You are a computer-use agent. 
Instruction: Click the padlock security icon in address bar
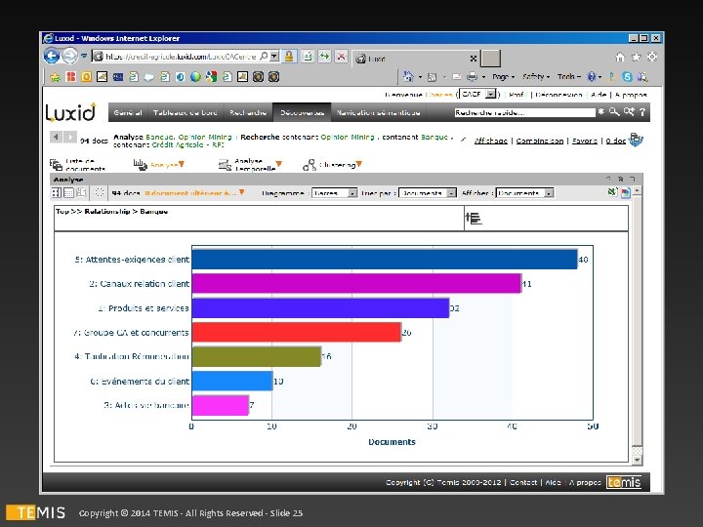click(289, 57)
